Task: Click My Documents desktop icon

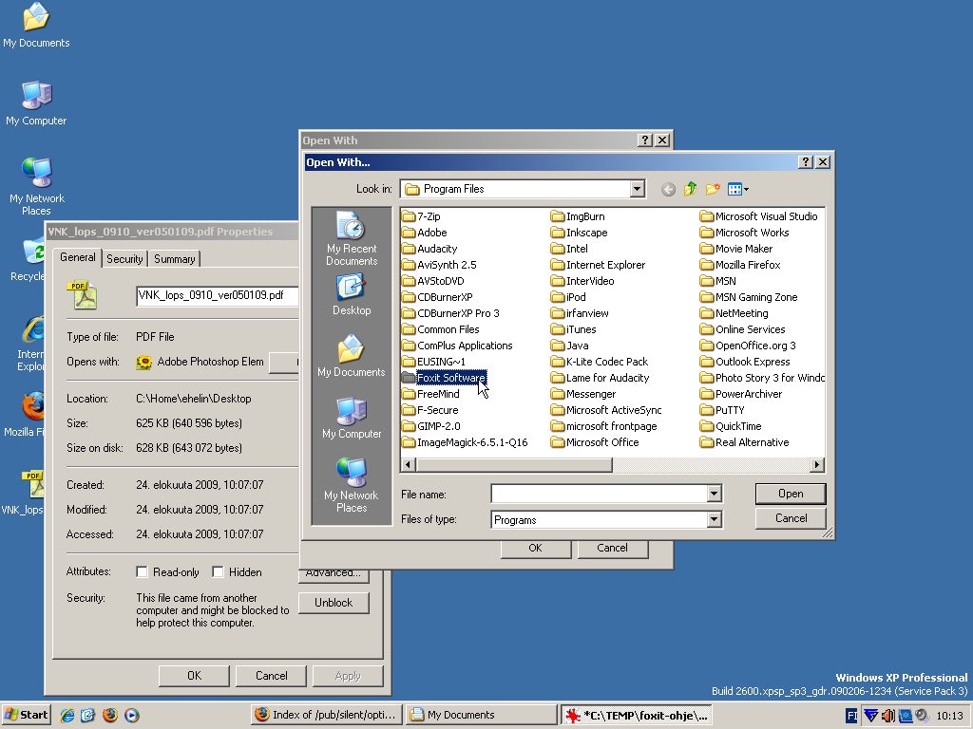Action: point(36,26)
